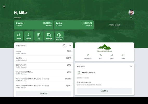Open the Savings account card
Viewport: 148px width, 104px height.
[74, 25]
